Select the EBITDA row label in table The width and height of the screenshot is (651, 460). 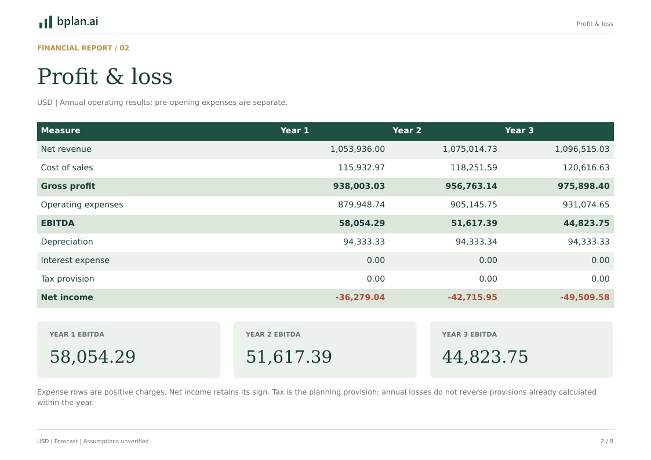click(x=58, y=223)
